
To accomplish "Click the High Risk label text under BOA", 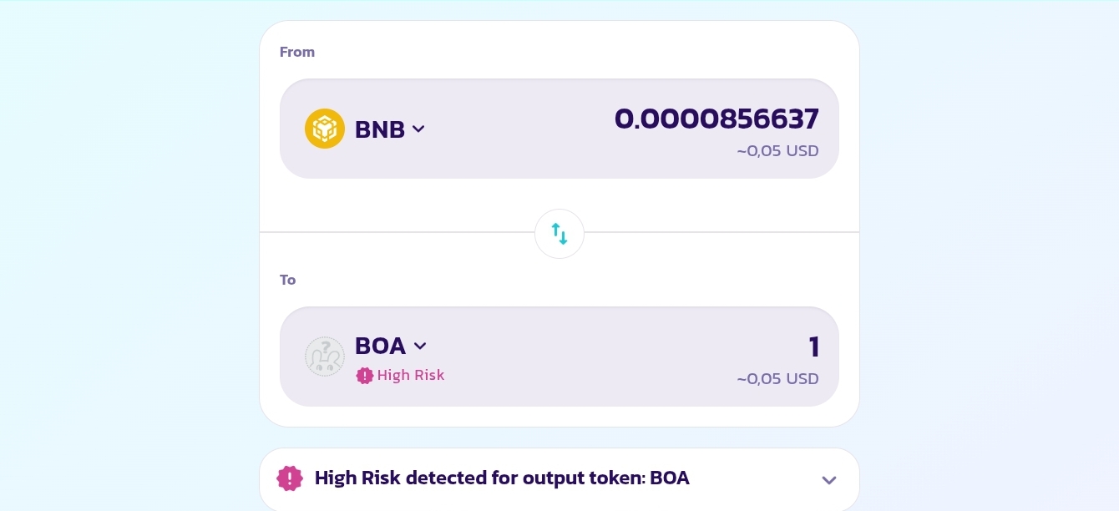I will click(411, 376).
